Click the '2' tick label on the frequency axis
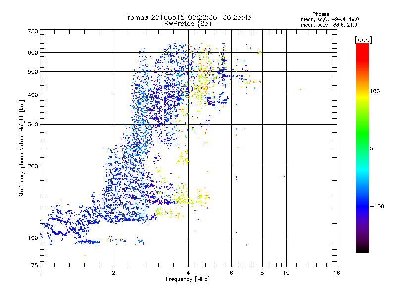The image size is (396, 297). [x=114, y=273]
